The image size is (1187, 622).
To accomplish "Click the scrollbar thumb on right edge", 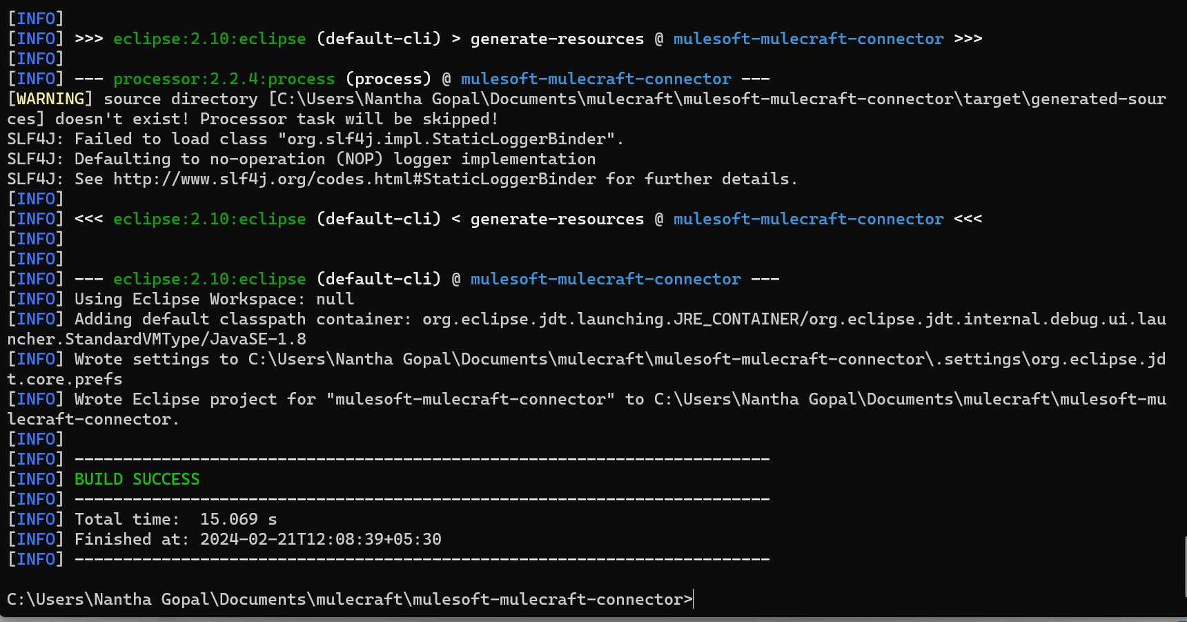I will 1184,566.
